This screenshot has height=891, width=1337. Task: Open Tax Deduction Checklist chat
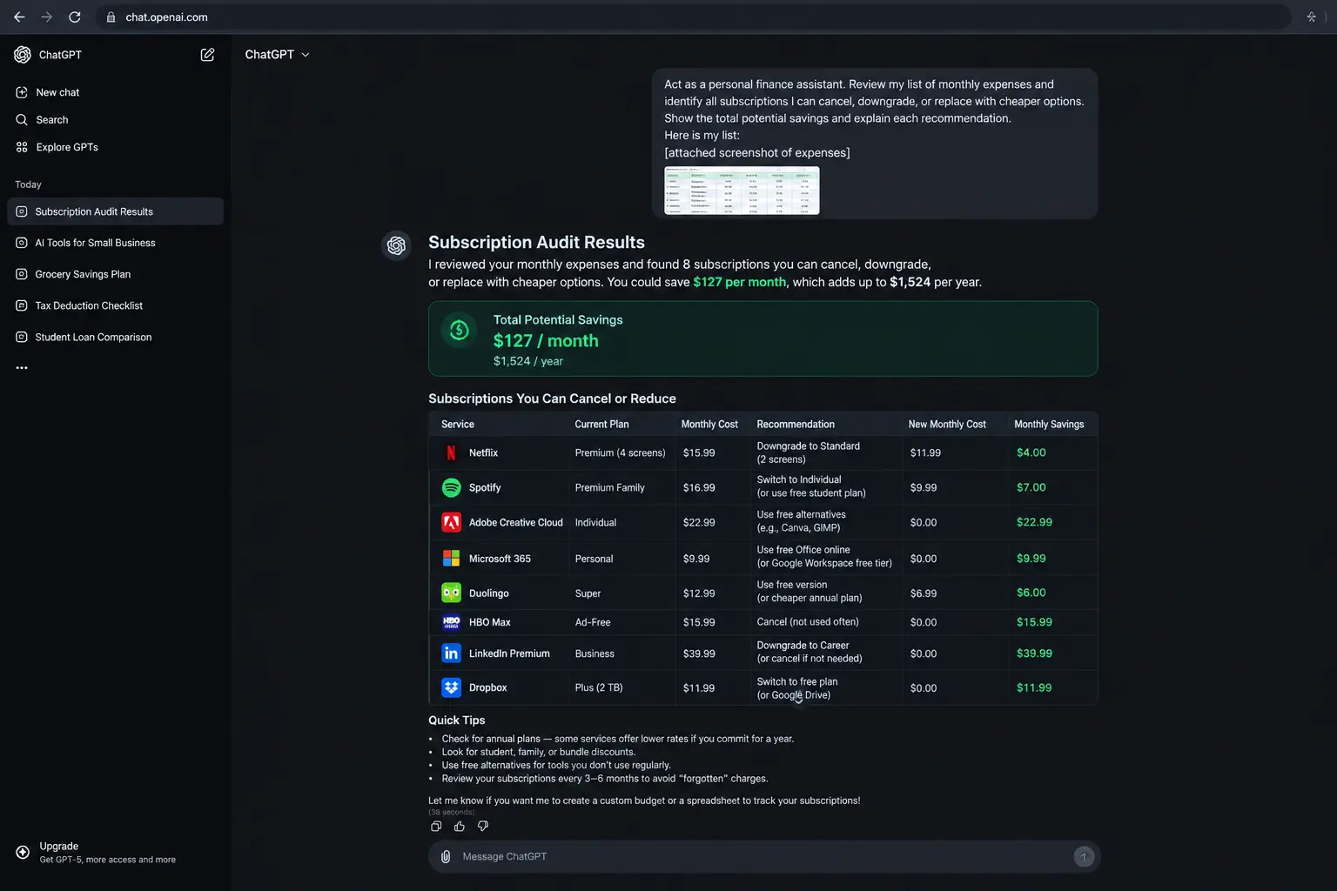tap(115, 305)
